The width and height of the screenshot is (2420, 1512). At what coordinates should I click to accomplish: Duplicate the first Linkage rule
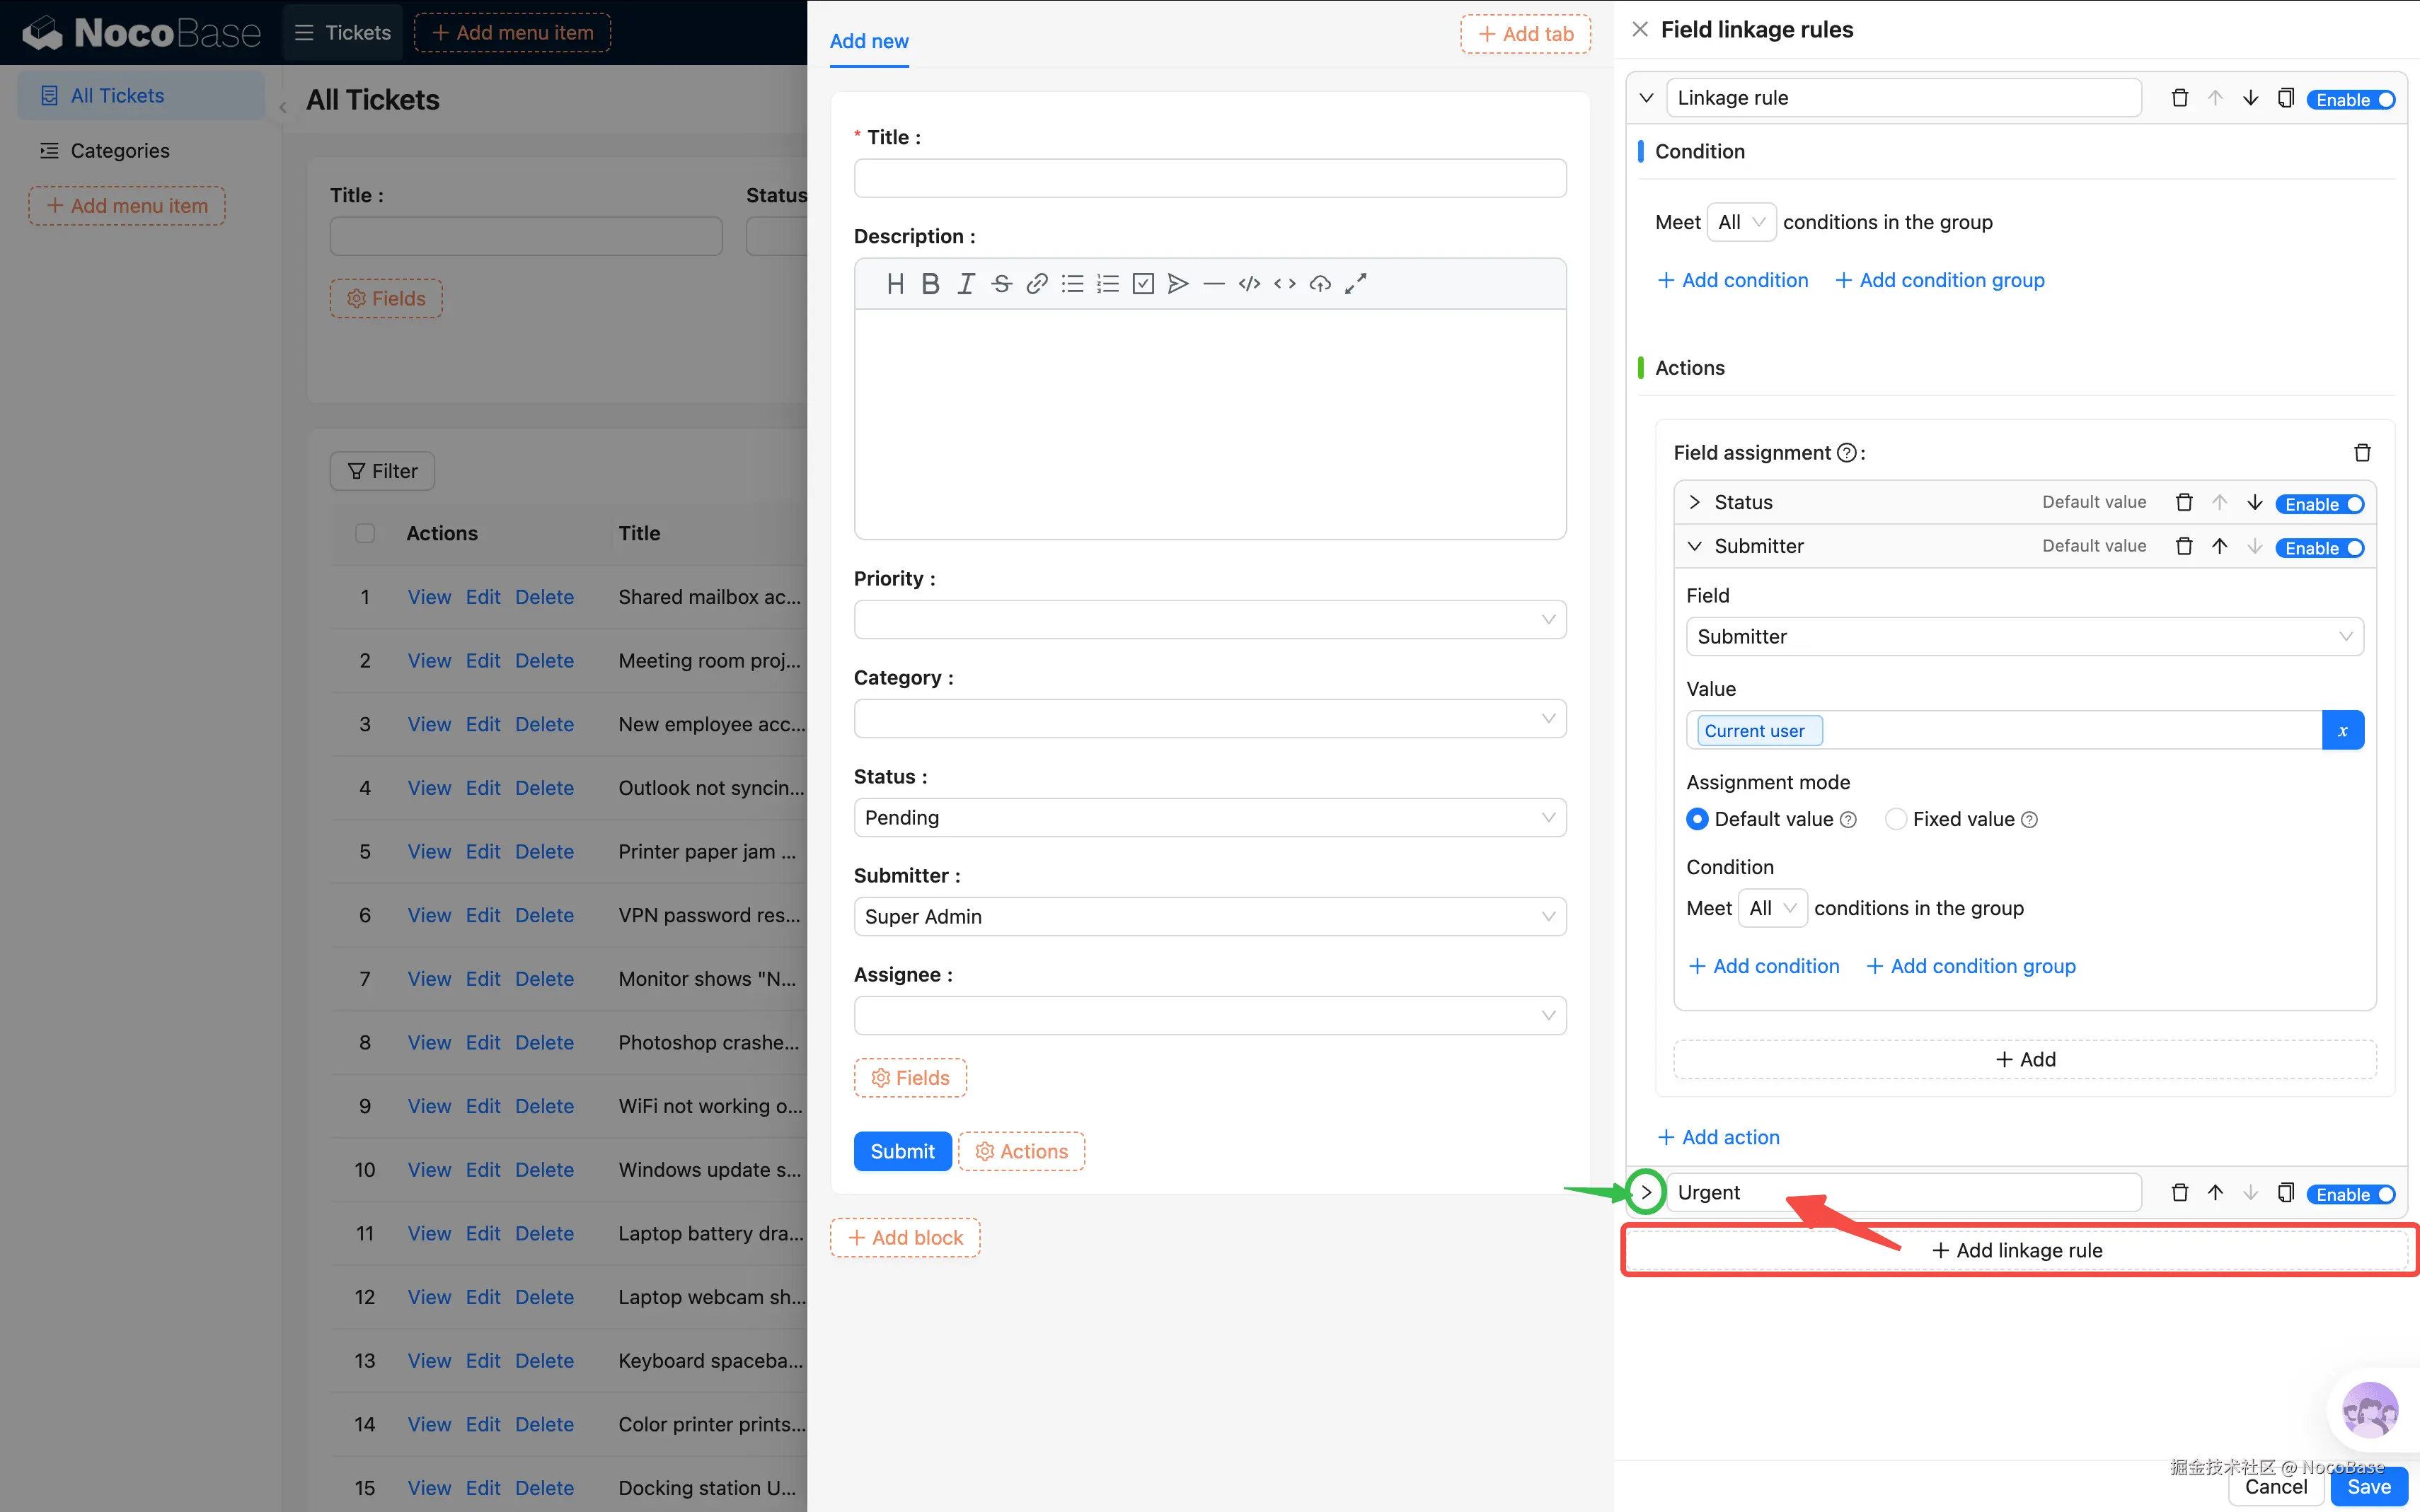2286,98
